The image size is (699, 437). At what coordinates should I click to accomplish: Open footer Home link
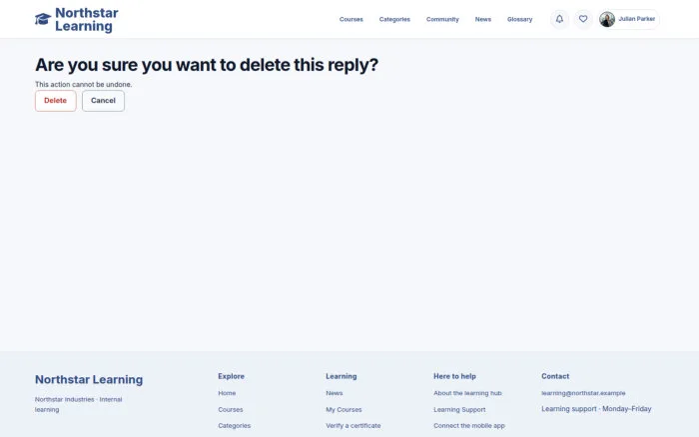[x=227, y=393]
